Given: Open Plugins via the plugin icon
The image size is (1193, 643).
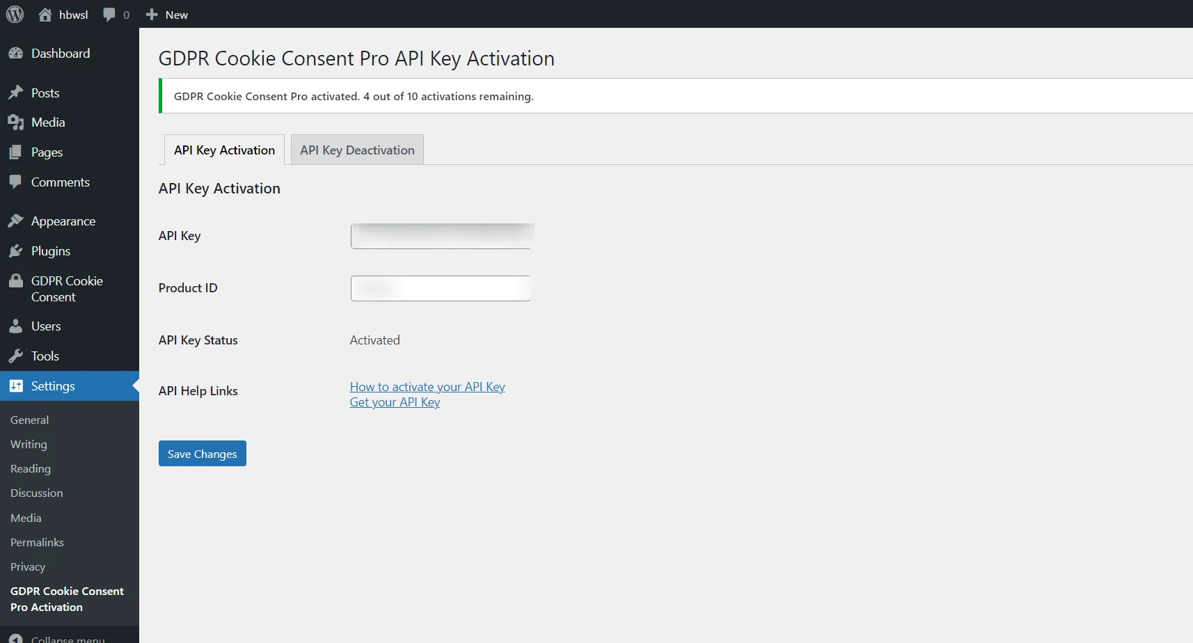Looking at the screenshot, I should pos(17,251).
